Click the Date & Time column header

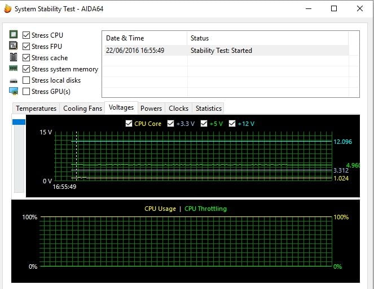[x=145, y=38]
